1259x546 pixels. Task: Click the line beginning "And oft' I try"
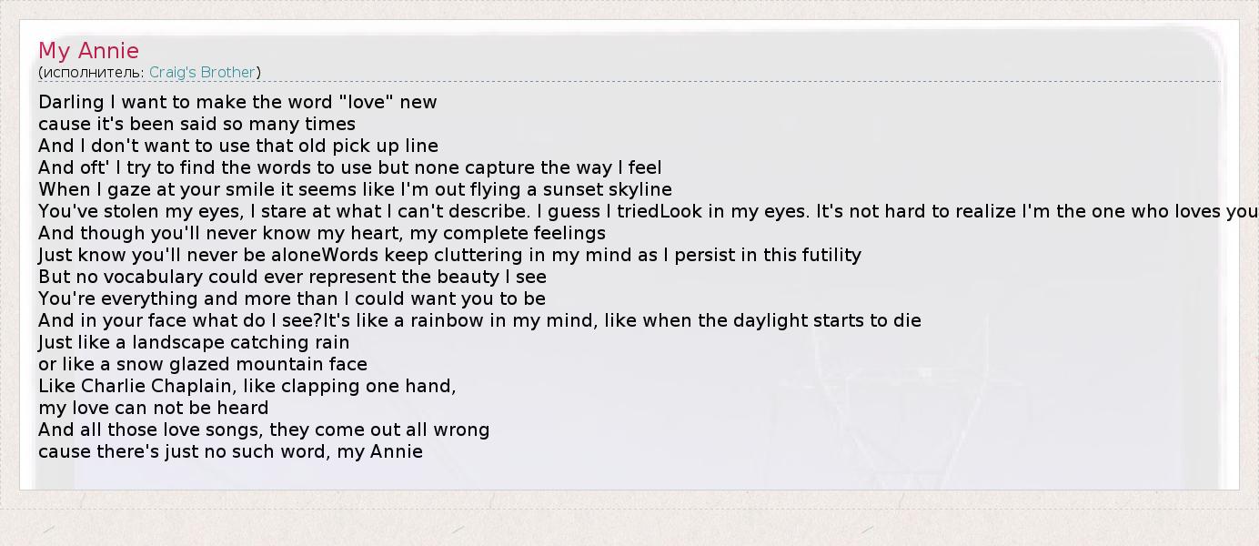(349, 167)
